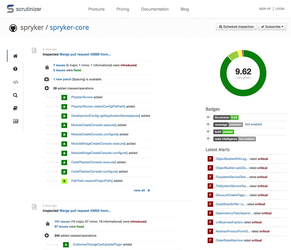Open the Subscribe dropdown
291x250 pixels.
tap(272, 27)
